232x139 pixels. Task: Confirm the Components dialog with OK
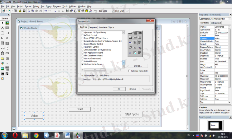coord(119,89)
